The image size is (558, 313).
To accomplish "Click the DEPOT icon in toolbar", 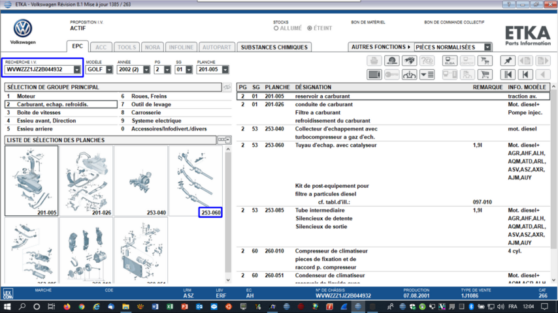I will point(467,61).
